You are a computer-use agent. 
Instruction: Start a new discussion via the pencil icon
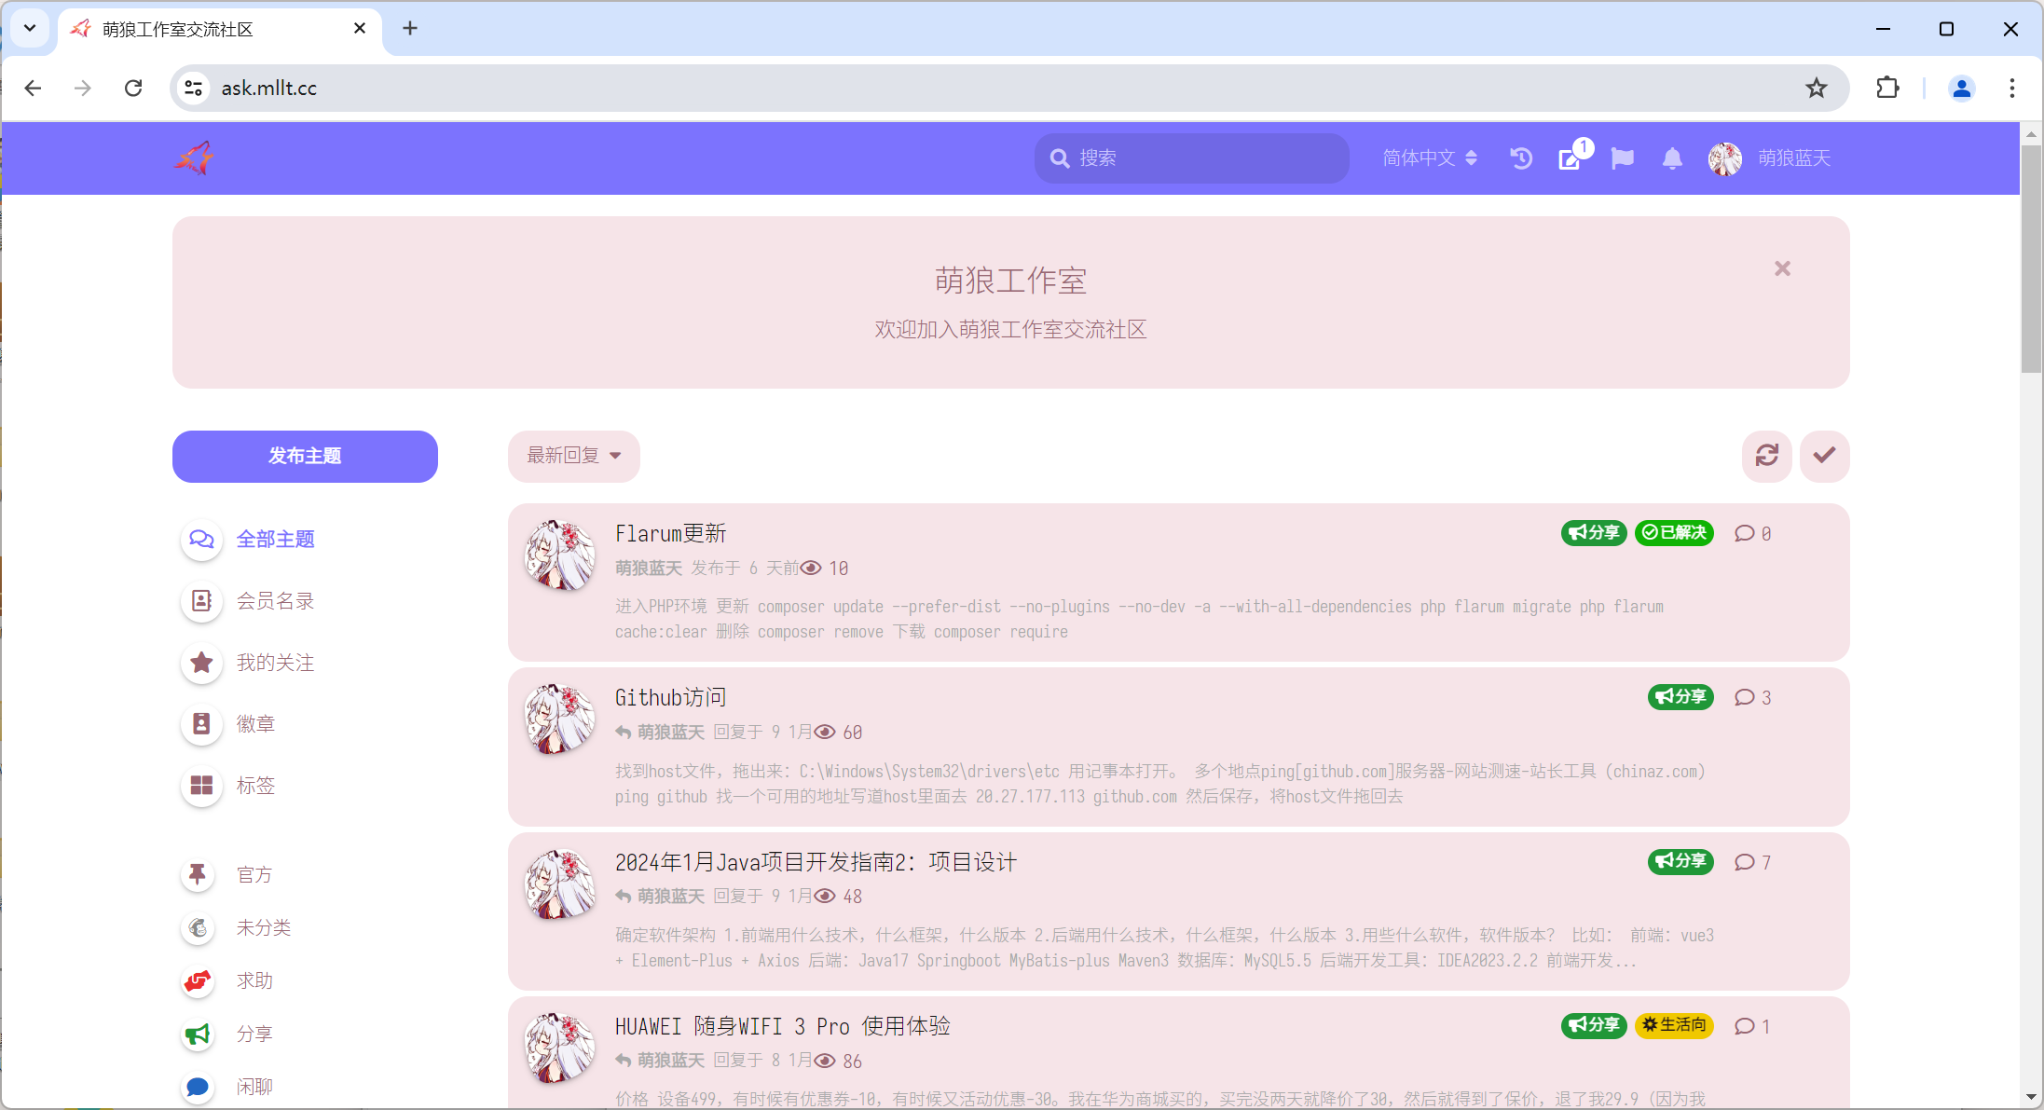pyautogui.click(x=1570, y=158)
